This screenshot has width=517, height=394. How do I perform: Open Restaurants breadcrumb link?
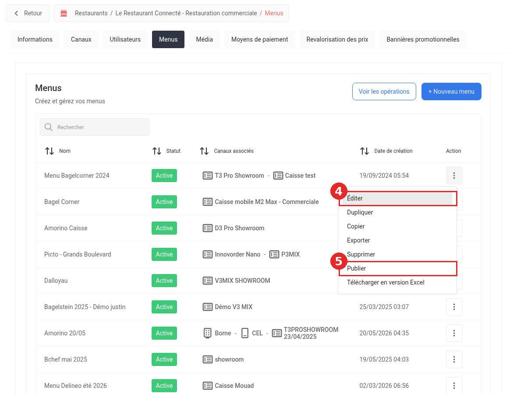pyautogui.click(x=91, y=13)
